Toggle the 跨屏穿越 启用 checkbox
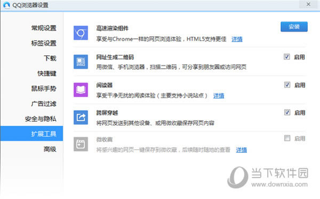Viewport: 320px width, 199px height. click(x=287, y=112)
